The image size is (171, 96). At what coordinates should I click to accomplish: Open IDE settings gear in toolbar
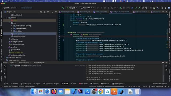165,8
